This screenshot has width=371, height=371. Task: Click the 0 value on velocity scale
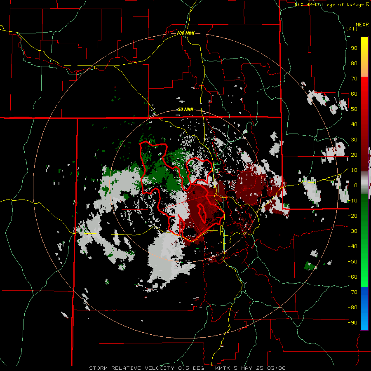[356, 185]
